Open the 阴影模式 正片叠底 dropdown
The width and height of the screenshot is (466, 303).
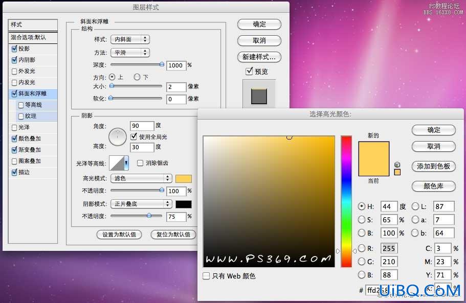(142, 204)
